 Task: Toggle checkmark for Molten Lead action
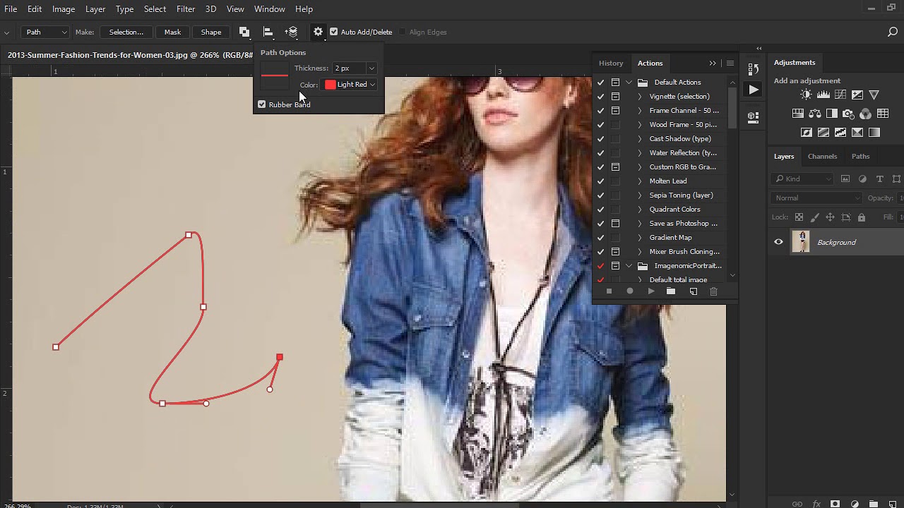600,181
